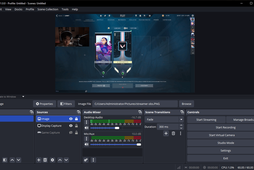The width and height of the screenshot is (254, 170).
Task: Lock the Display Capture source
Action: (76, 126)
